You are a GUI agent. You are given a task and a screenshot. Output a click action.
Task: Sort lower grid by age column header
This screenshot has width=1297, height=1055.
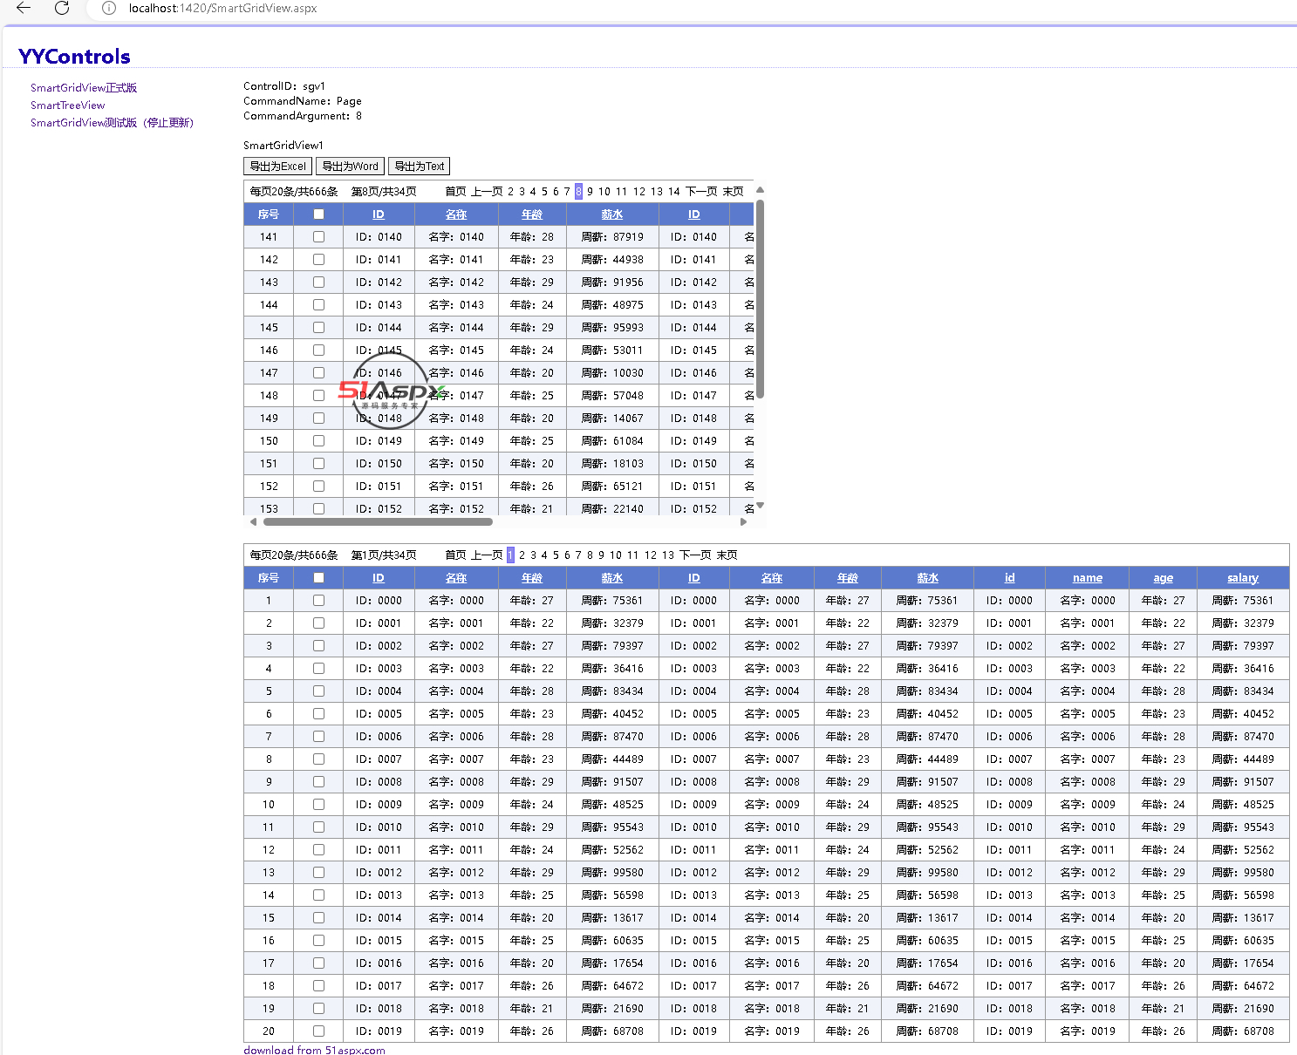(1163, 578)
